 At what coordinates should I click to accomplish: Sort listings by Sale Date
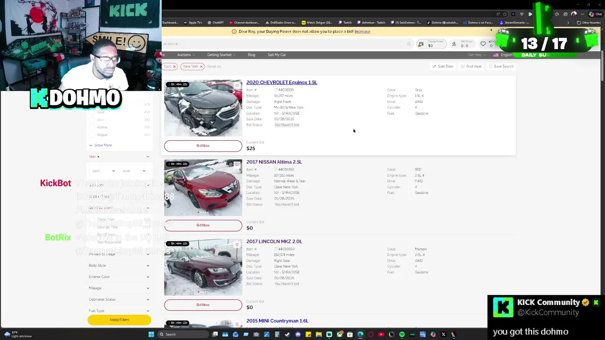(443, 67)
